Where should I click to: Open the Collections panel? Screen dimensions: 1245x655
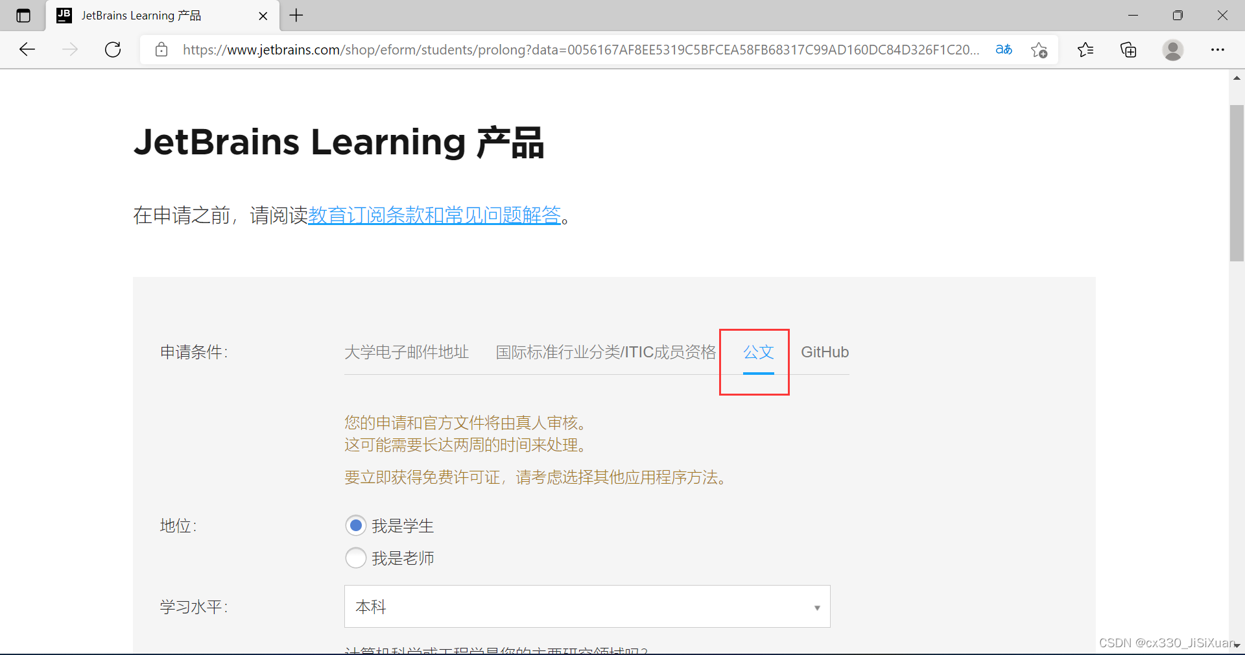pyautogui.click(x=1128, y=49)
